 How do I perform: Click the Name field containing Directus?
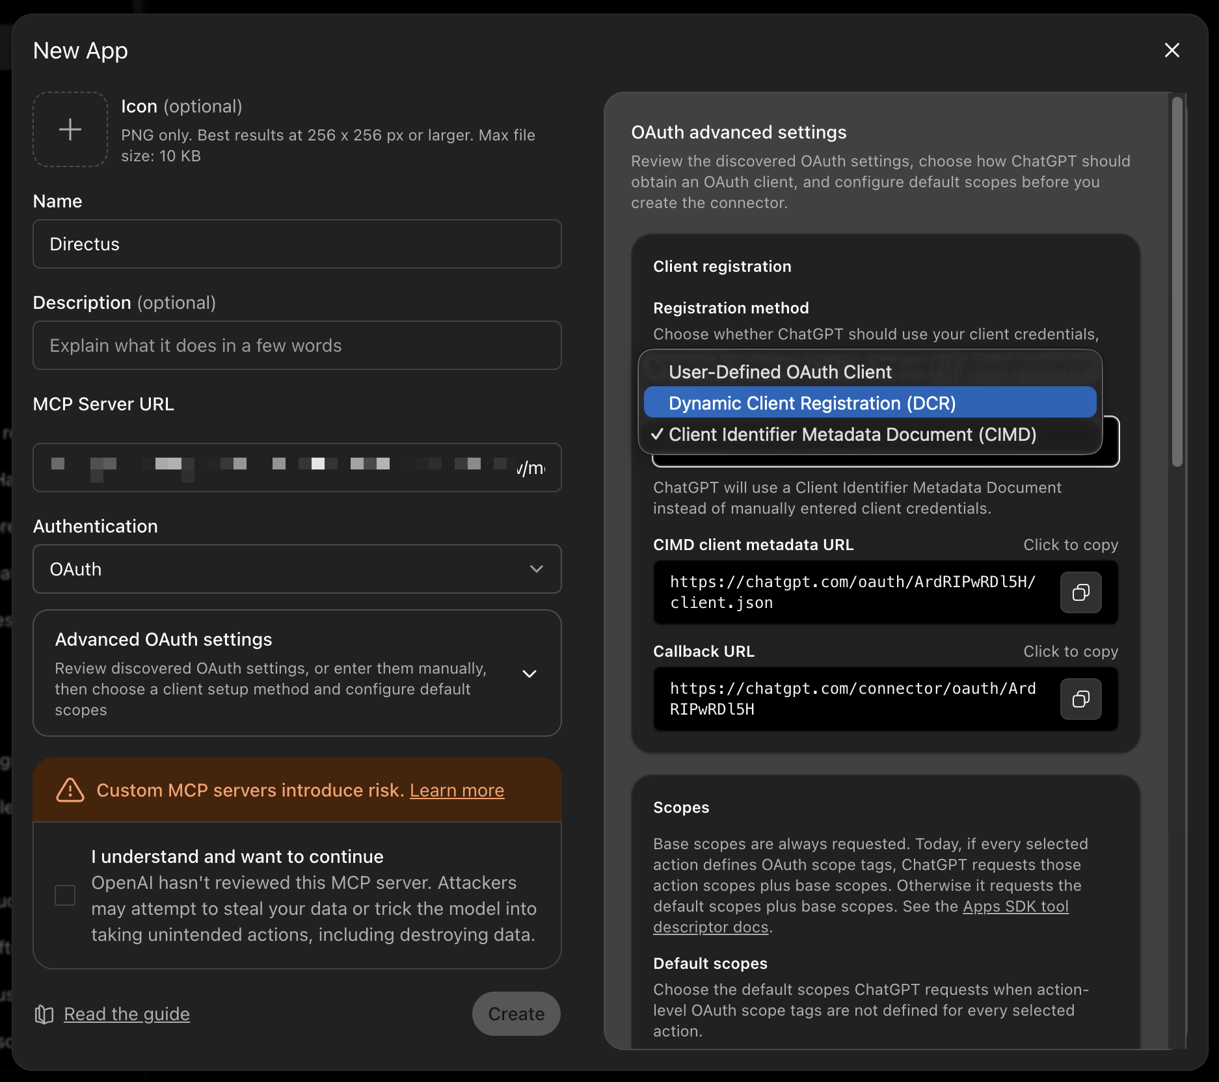pyautogui.click(x=297, y=244)
